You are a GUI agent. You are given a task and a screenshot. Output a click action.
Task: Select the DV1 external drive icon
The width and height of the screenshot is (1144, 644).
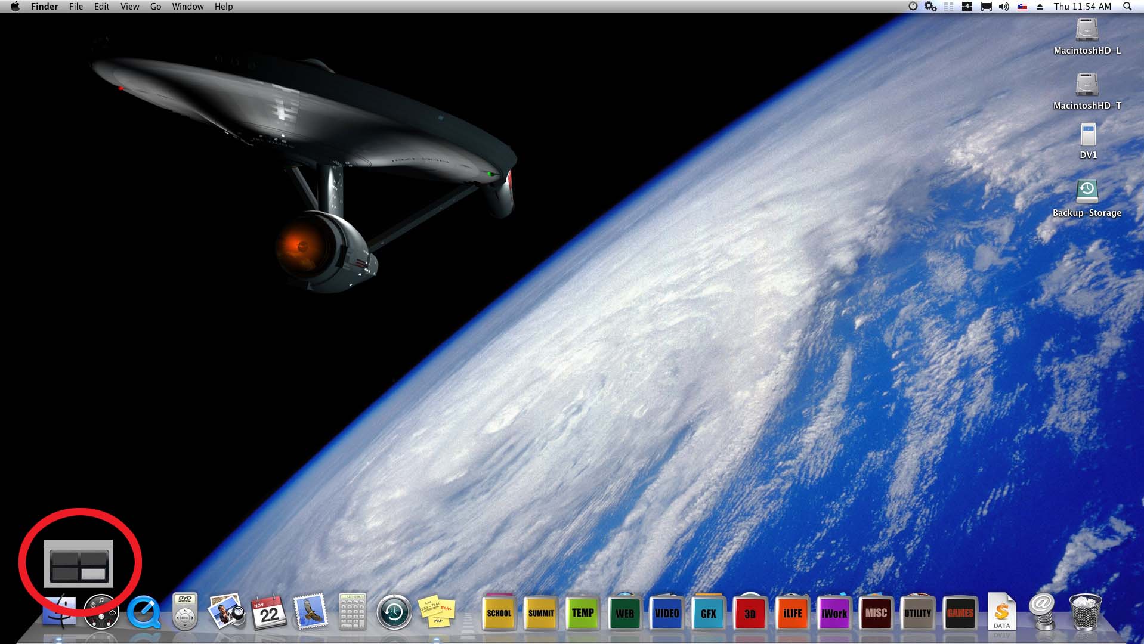coord(1088,135)
